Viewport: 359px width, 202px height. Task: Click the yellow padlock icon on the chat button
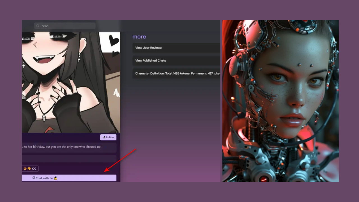pos(56,178)
